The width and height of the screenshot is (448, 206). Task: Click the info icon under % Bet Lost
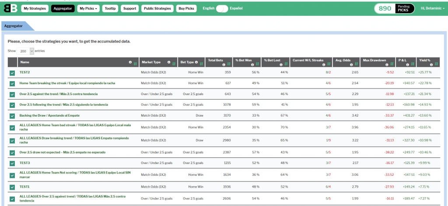(281, 65)
